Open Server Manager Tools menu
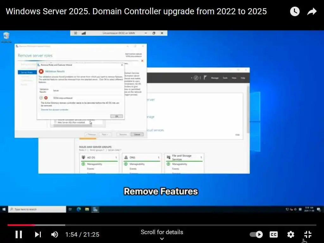 coord(225,78)
